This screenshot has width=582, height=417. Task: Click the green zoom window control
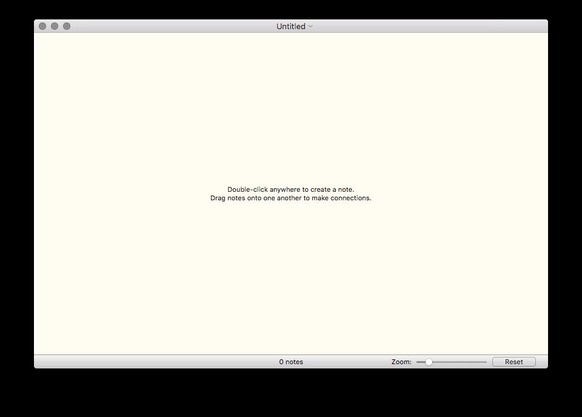(66, 26)
